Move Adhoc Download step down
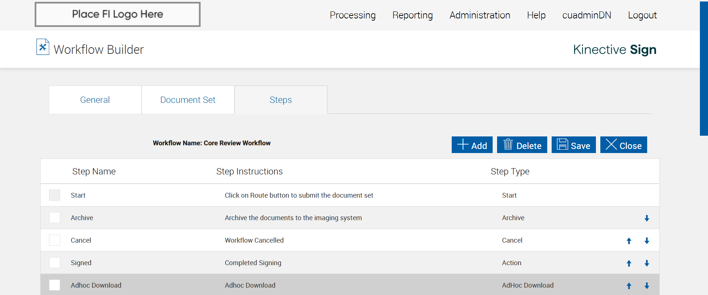This screenshot has height=295, width=708. click(647, 286)
